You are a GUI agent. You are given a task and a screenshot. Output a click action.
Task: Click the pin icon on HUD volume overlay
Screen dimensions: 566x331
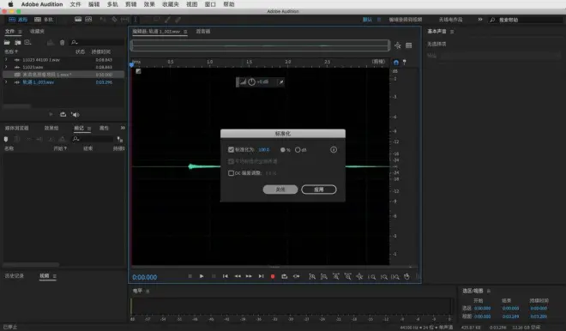pyautogui.click(x=281, y=82)
